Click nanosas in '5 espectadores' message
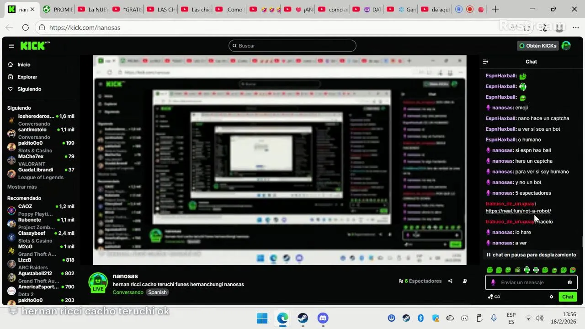 [x=502, y=193]
